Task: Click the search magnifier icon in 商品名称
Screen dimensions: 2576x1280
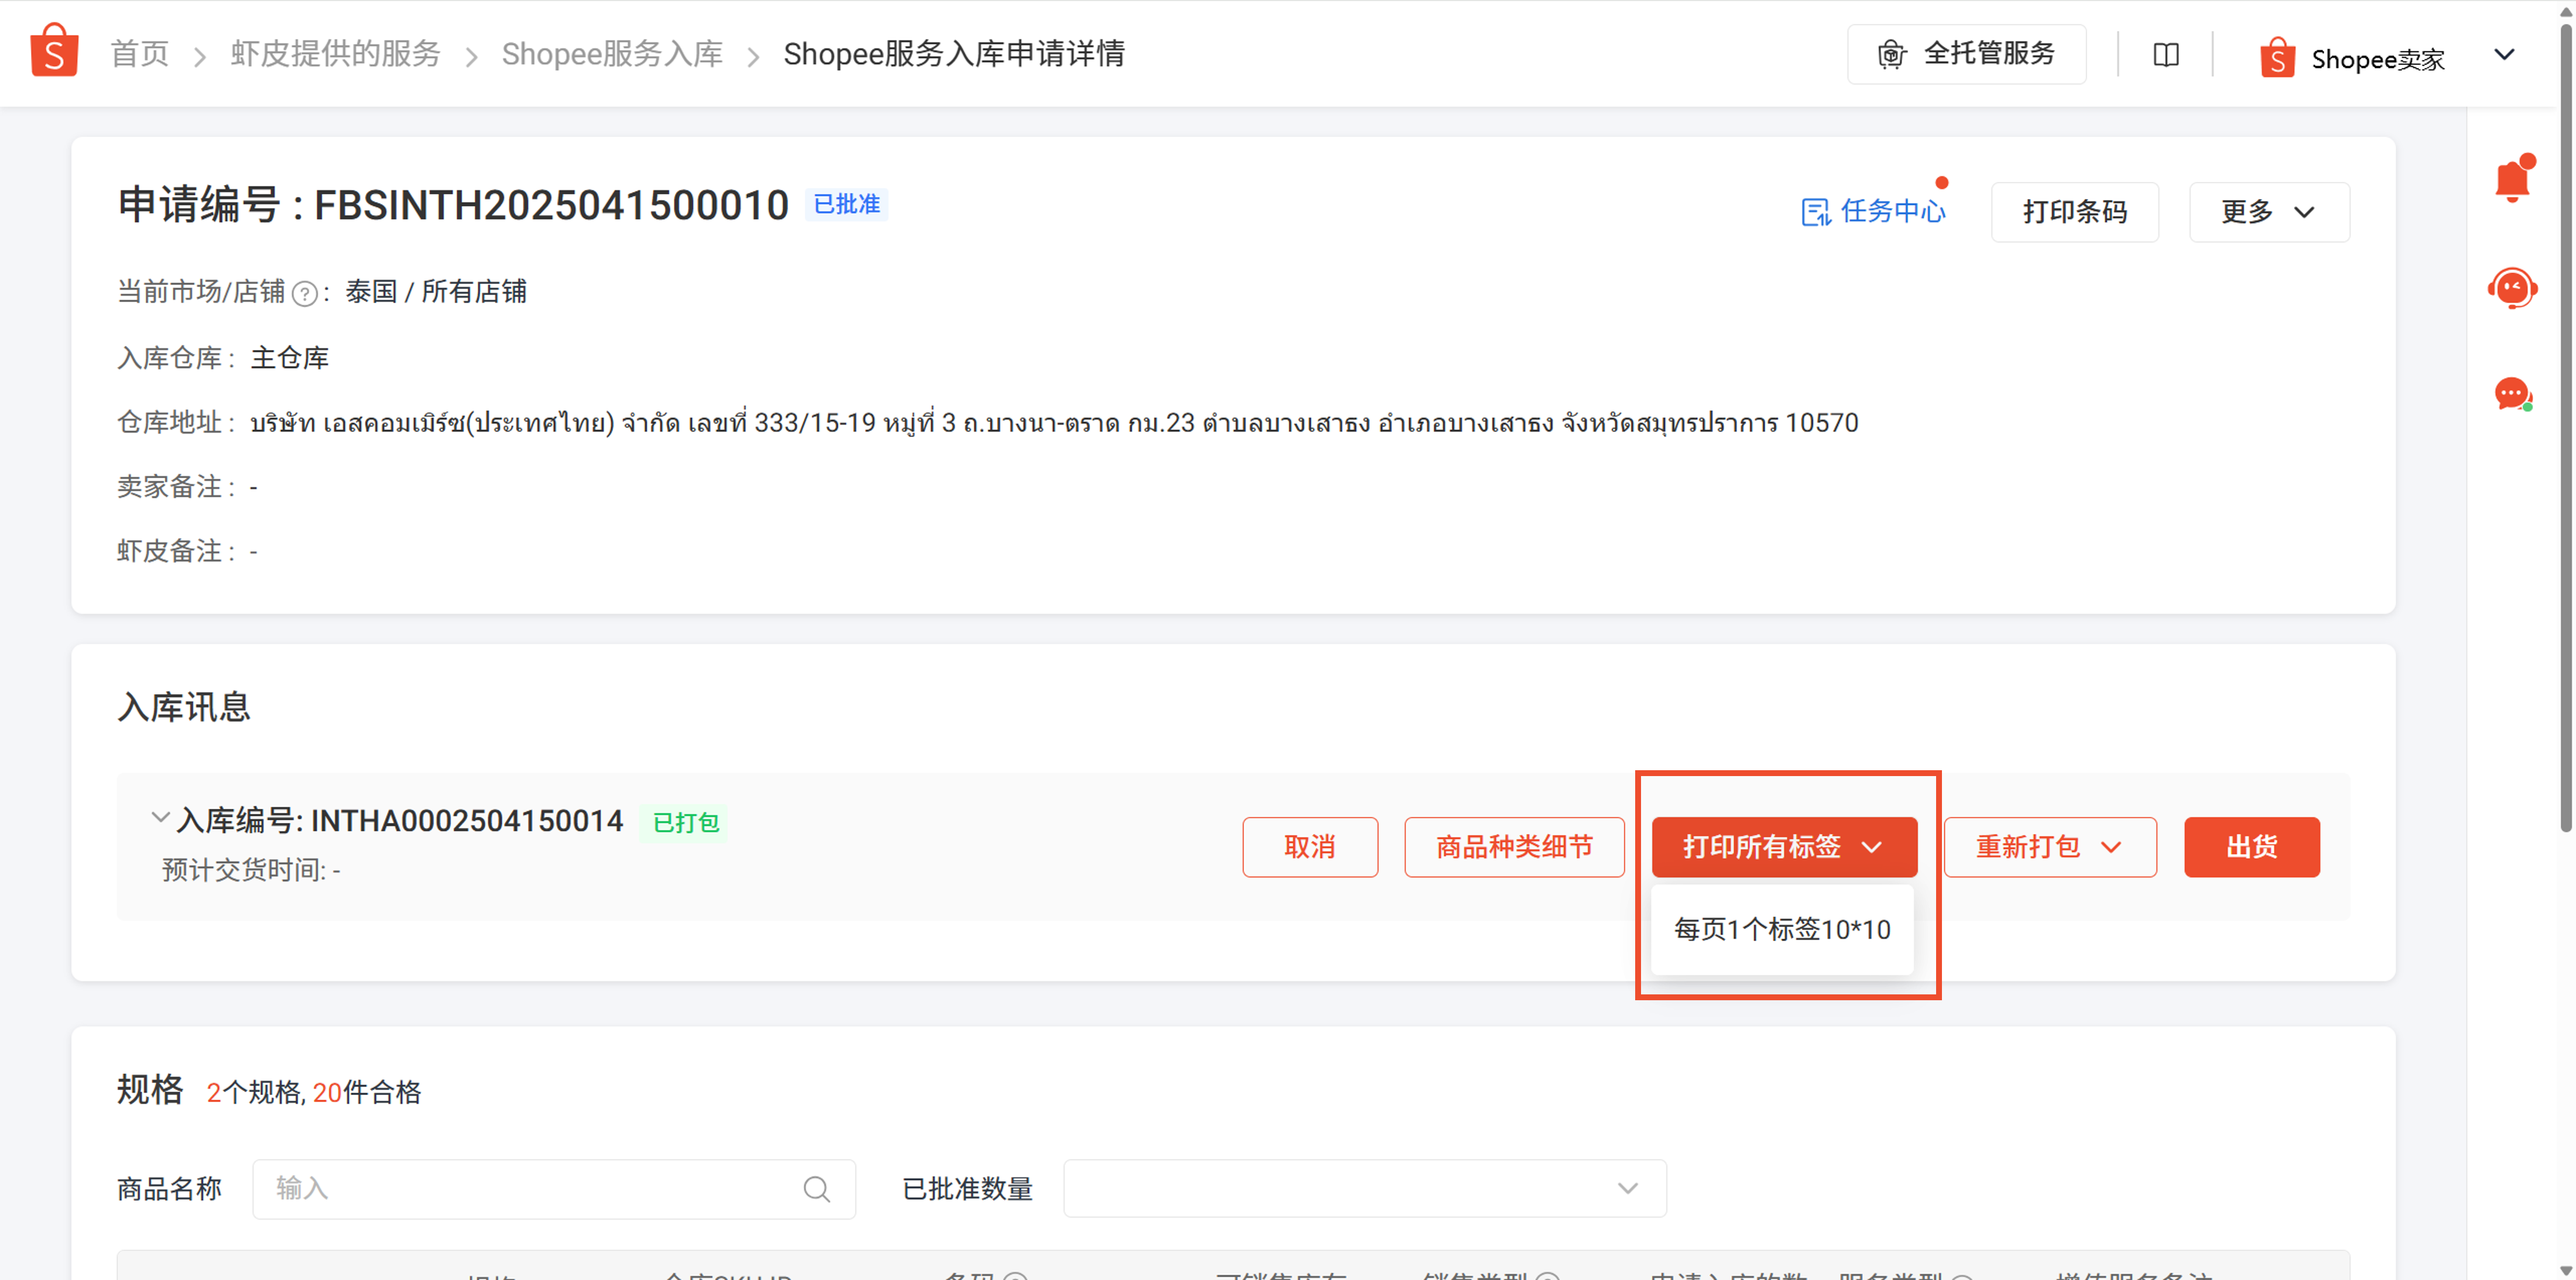Action: [816, 1189]
